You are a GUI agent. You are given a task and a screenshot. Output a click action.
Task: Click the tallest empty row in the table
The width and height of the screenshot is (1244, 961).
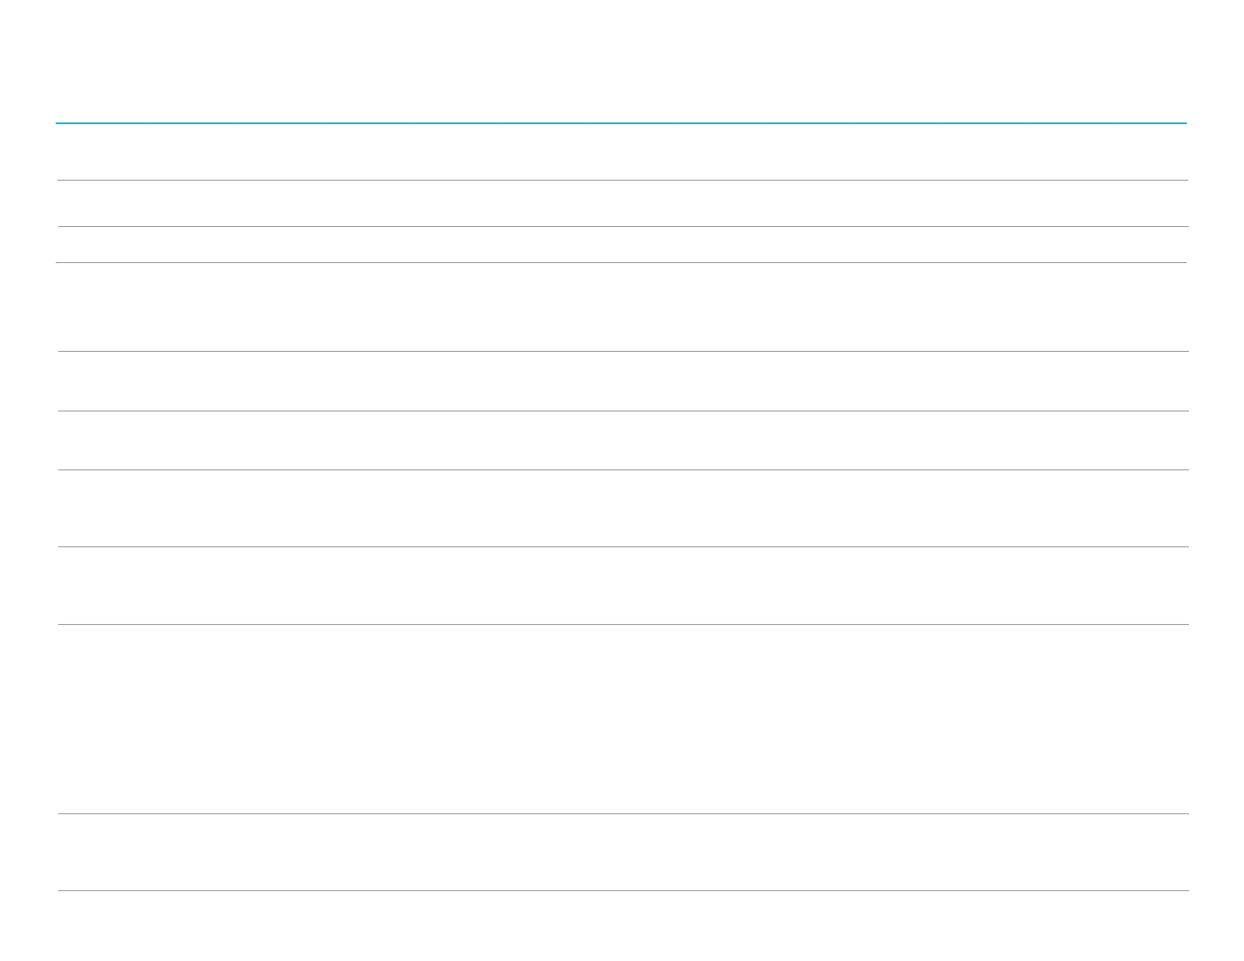tap(620, 719)
